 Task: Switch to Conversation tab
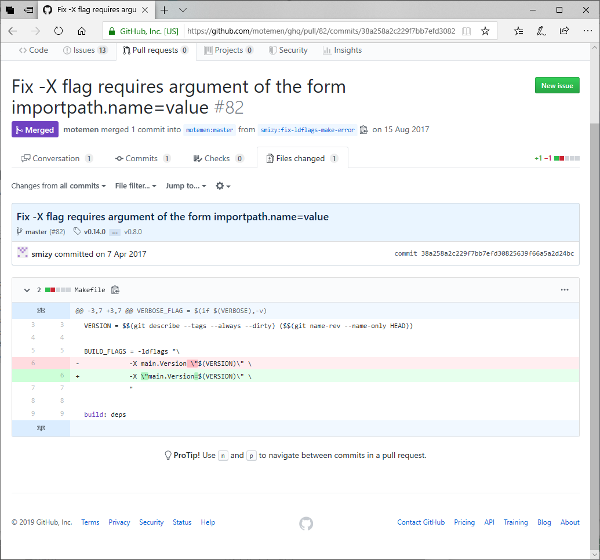(x=57, y=158)
